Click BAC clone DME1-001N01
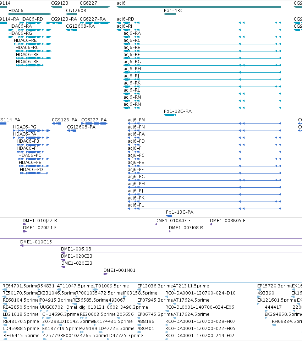The width and height of the screenshot is (302, 341). pos(120,270)
